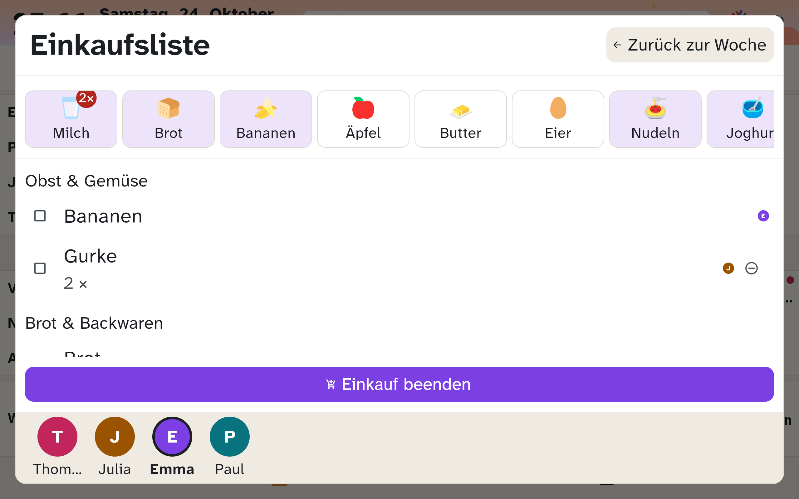Click Einkauf beenden button
799x499 pixels.
click(x=399, y=384)
